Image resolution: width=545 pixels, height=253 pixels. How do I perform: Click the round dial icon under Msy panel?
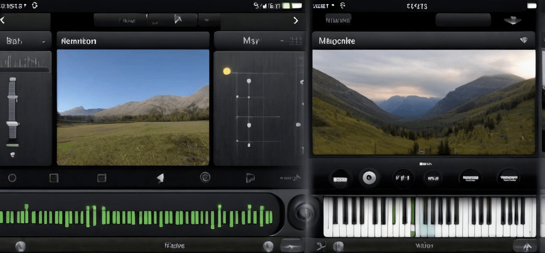(x=205, y=177)
